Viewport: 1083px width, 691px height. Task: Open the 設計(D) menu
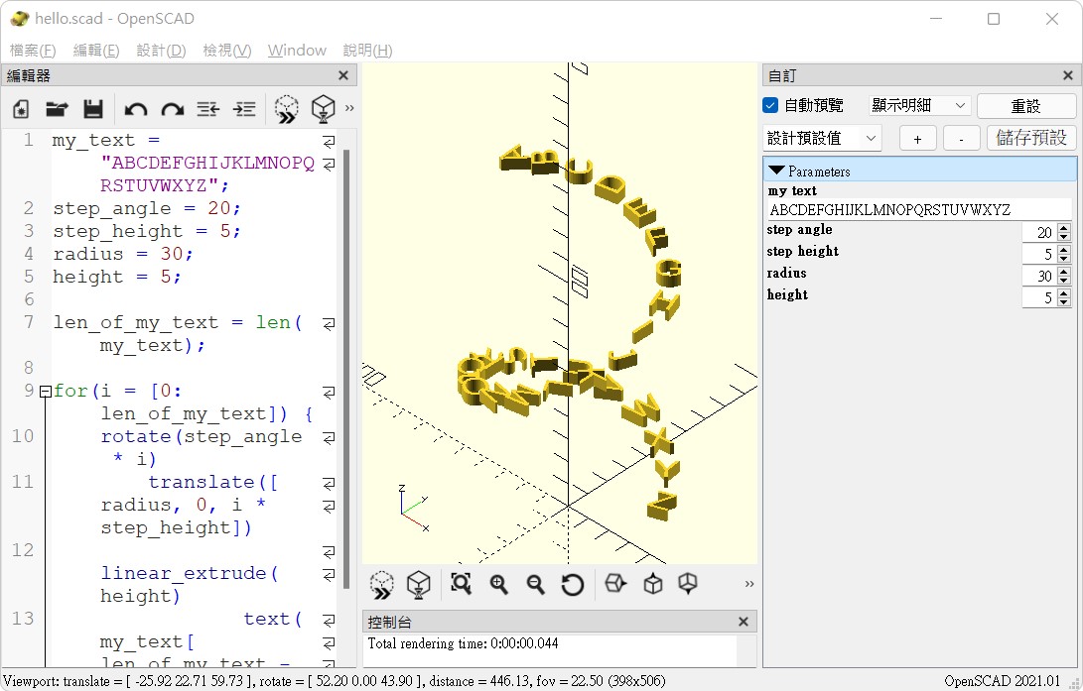pos(161,51)
